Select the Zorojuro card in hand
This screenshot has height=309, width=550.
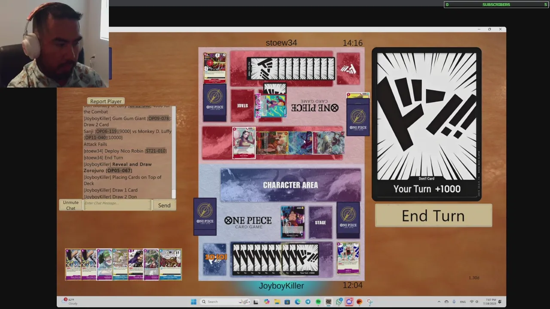click(x=151, y=264)
